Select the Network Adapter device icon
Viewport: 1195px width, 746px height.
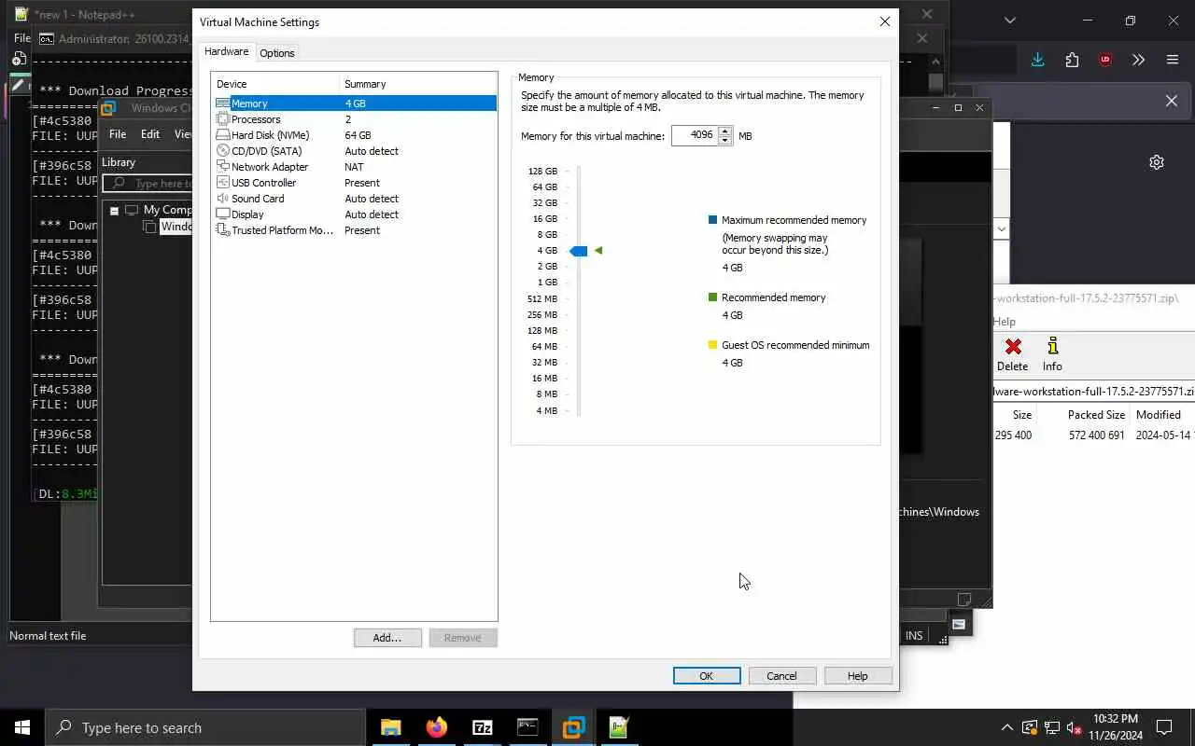pos(223,167)
